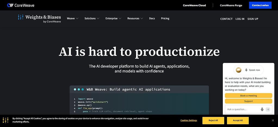The image size is (278, 127).
Task: Open the Docs page
Action: [x=152, y=18]
